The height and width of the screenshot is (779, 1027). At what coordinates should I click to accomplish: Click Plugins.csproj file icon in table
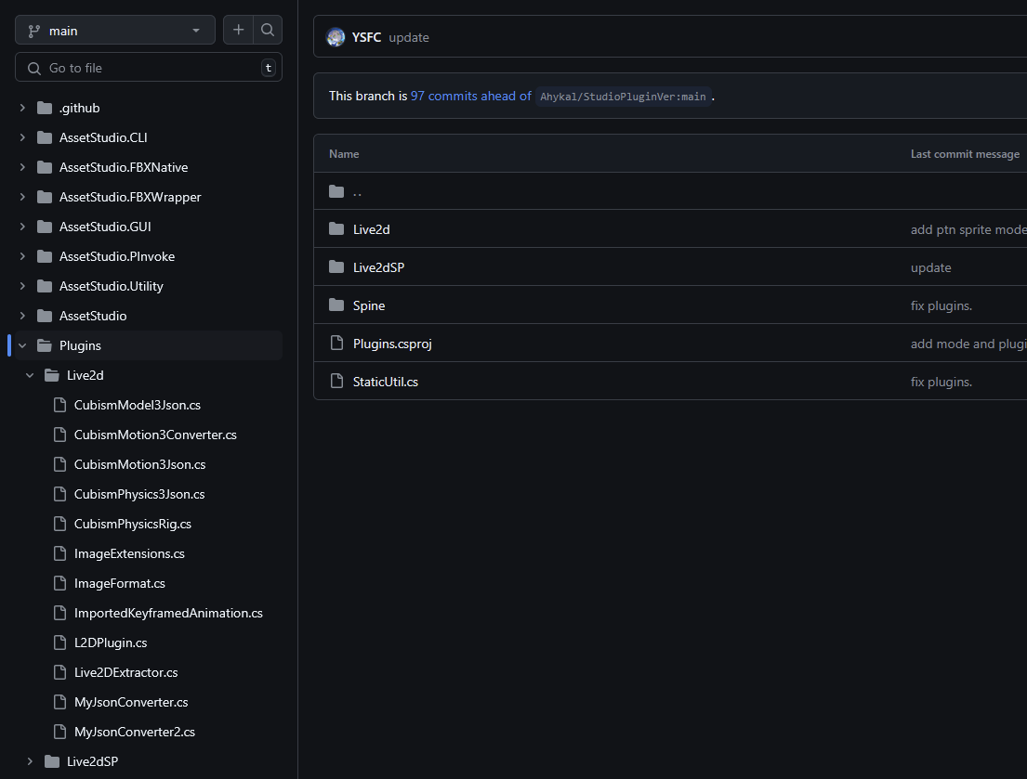coord(336,343)
